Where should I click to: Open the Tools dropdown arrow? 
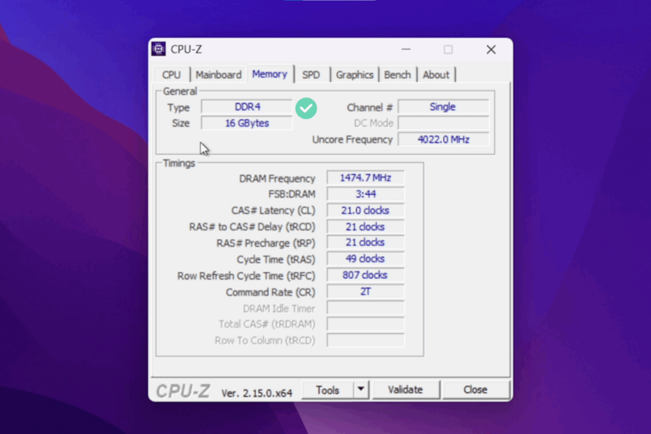[361, 390]
